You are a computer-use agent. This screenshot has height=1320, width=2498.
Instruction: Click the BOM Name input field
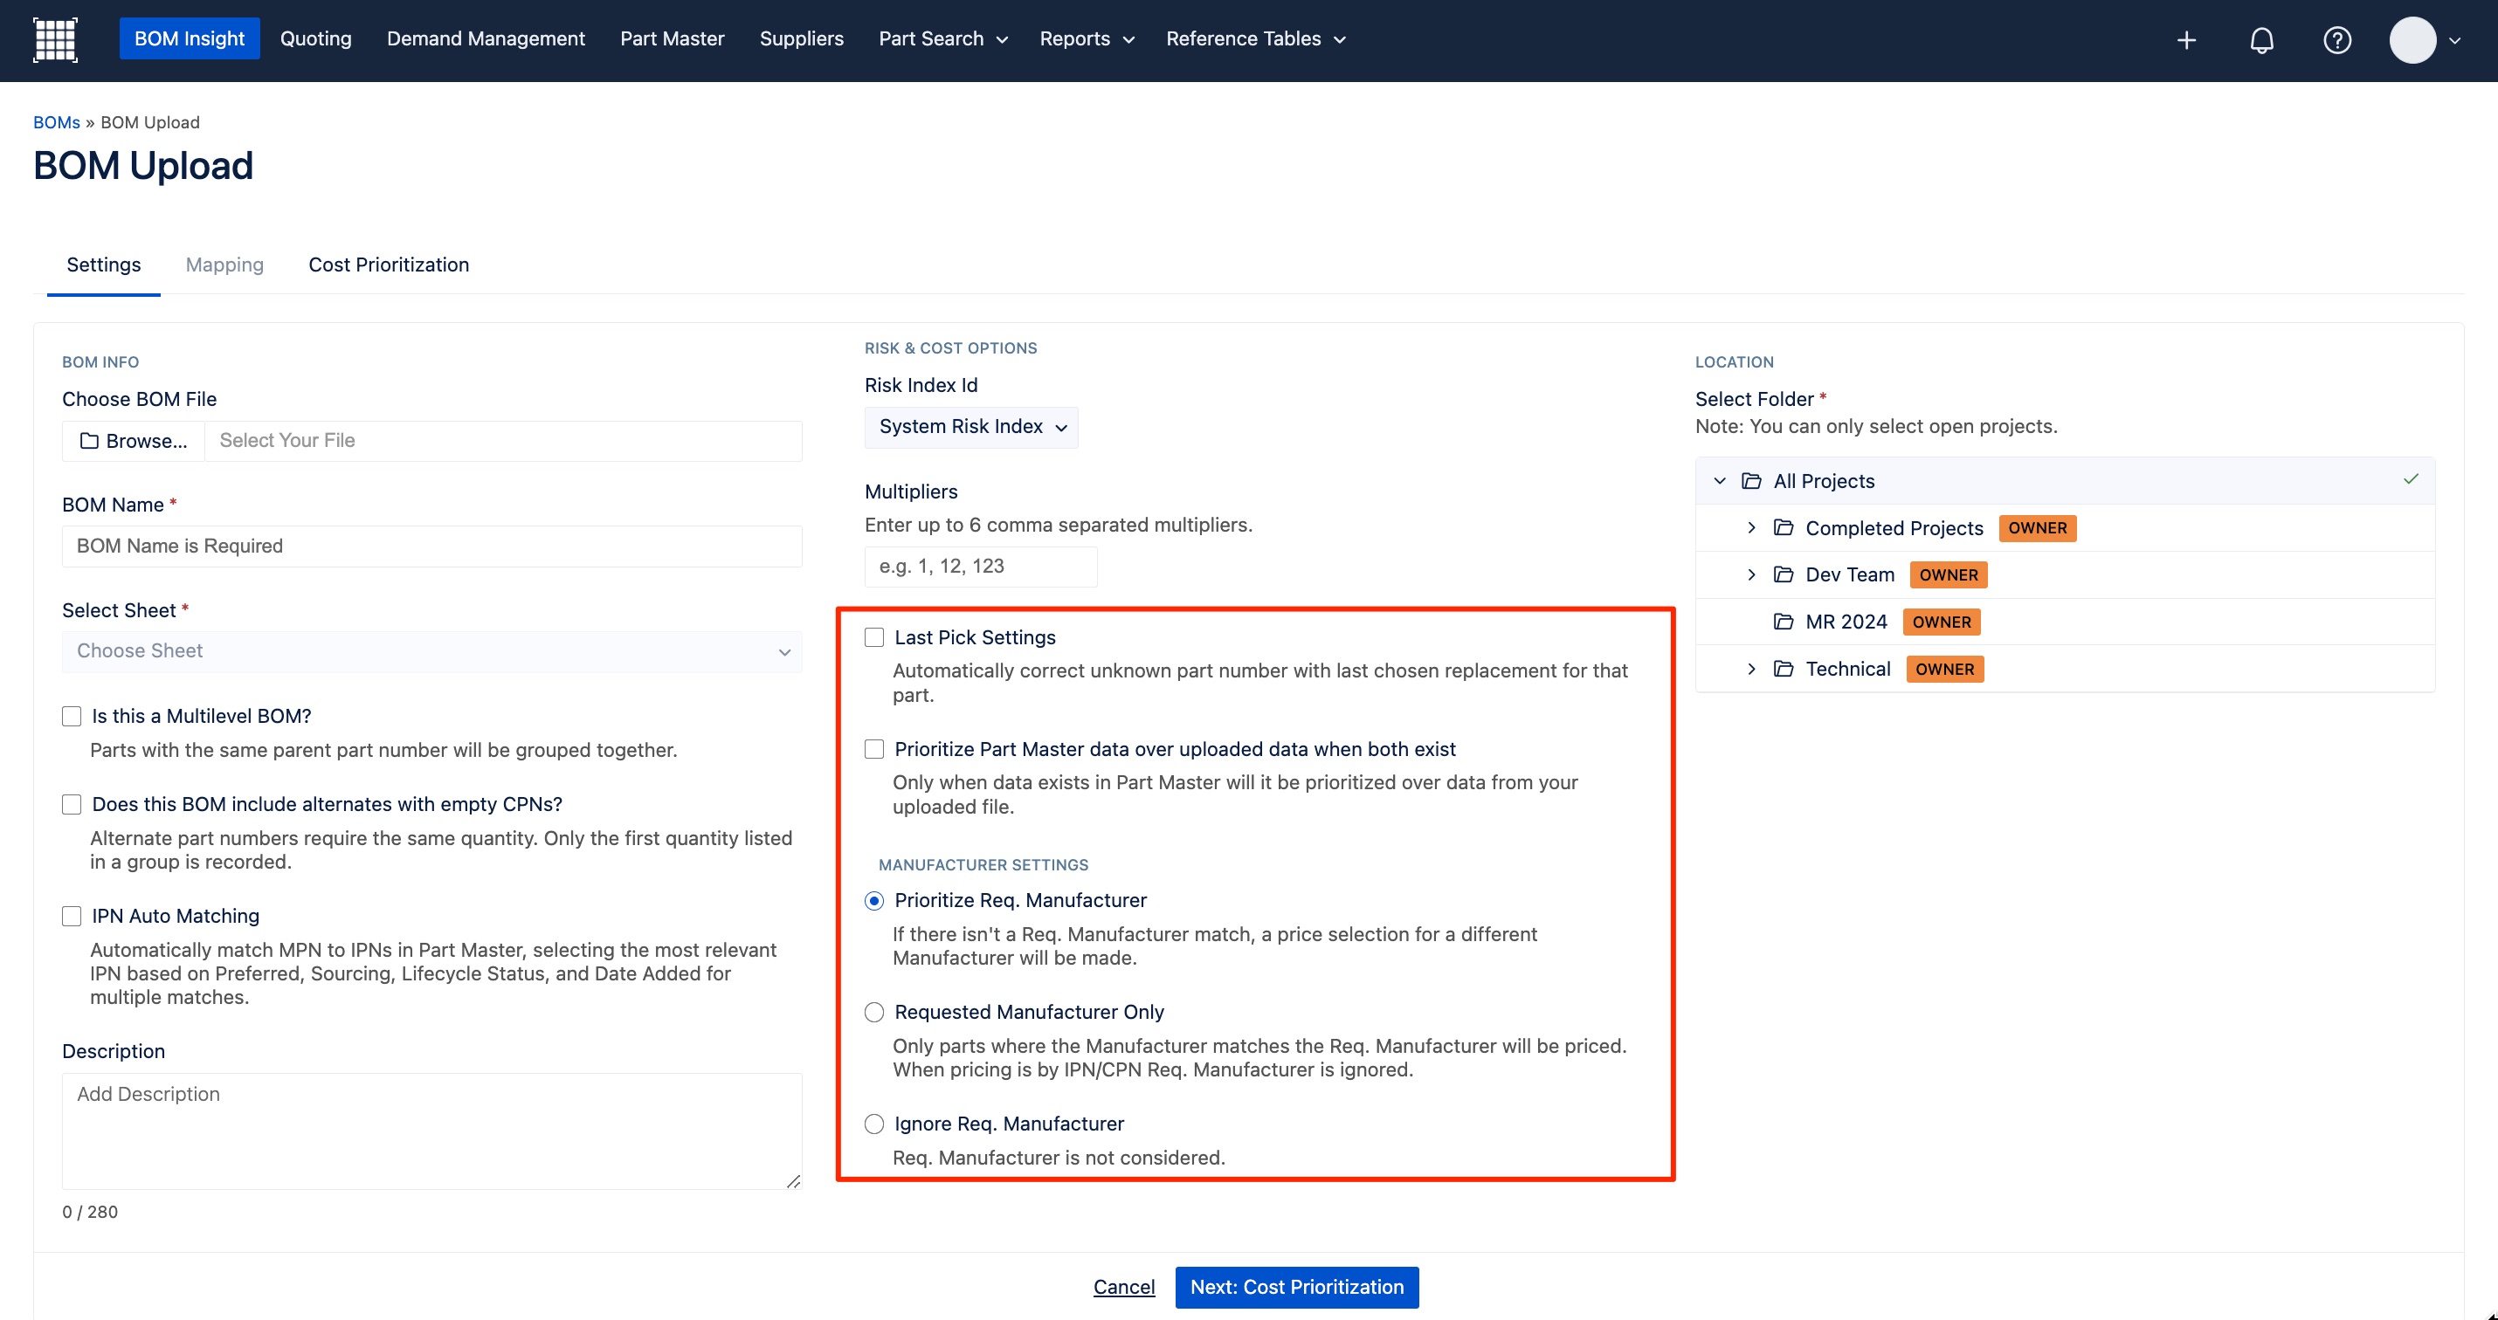[x=432, y=546]
